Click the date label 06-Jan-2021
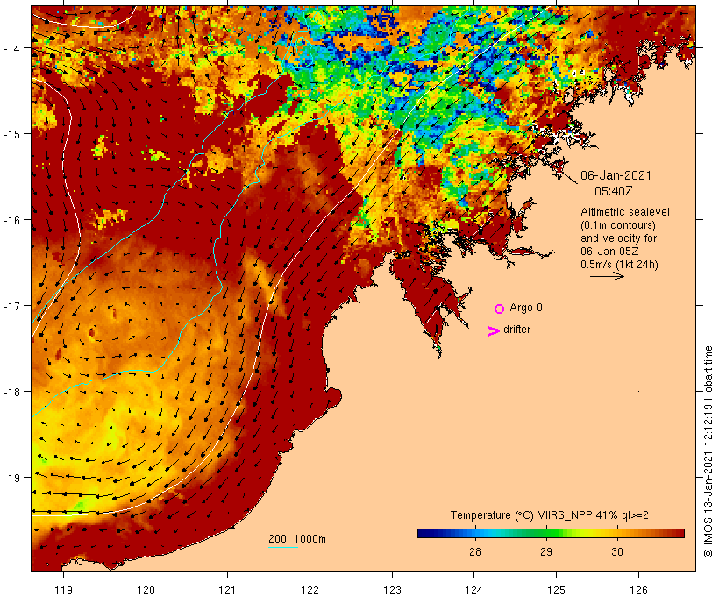Viewport: 719px width, 596px height. click(x=616, y=175)
